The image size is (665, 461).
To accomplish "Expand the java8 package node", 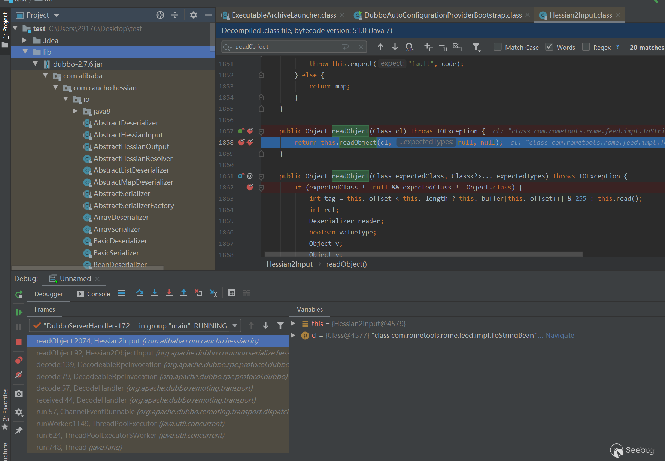I will click(75, 111).
